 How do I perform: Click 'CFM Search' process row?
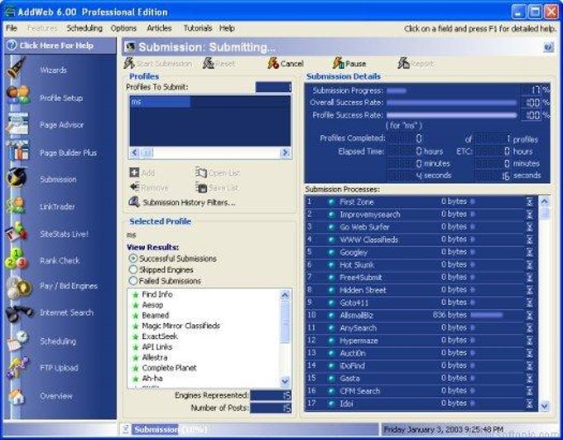click(421, 391)
